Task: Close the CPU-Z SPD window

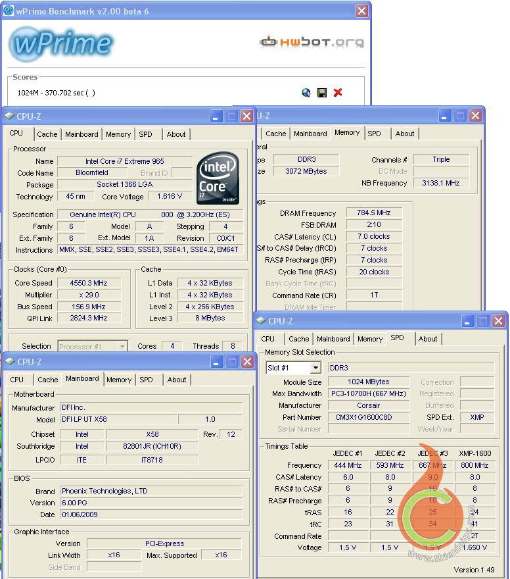Action: 499,321
